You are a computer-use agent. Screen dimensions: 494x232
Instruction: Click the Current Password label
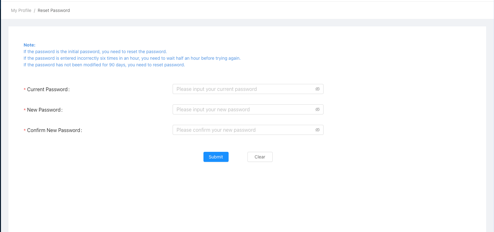pos(47,90)
